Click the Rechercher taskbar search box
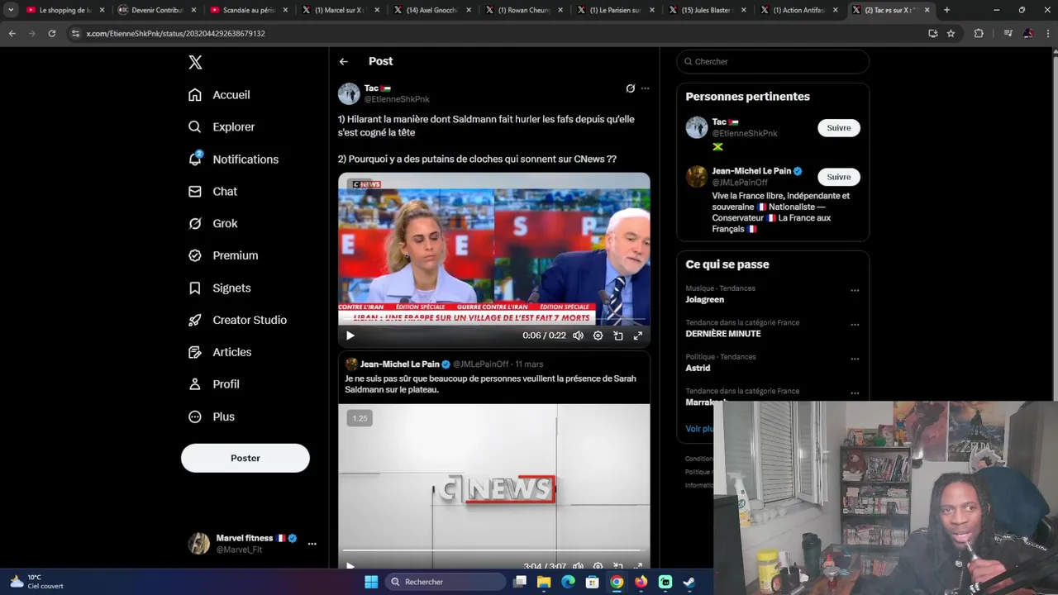1058x595 pixels. coord(446,582)
